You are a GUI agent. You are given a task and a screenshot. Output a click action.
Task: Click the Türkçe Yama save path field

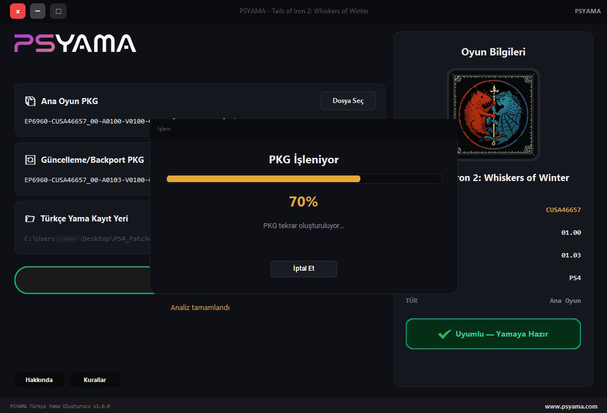[x=87, y=239]
